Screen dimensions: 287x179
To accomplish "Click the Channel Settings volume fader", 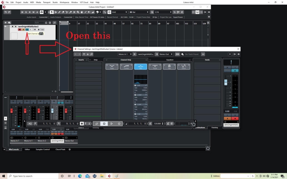I will (226, 82).
